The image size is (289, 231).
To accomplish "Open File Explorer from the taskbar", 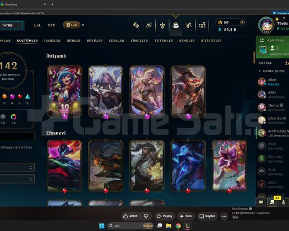I will 168,226.
